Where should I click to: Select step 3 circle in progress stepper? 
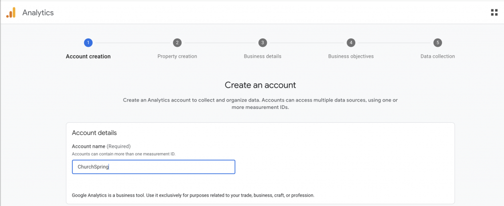pyautogui.click(x=263, y=42)
